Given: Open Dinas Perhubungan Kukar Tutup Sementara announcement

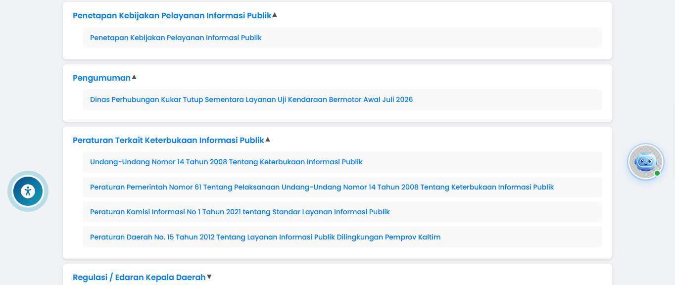Looking at the screenshot, I should pyautogui.click(x=251, y=99).
